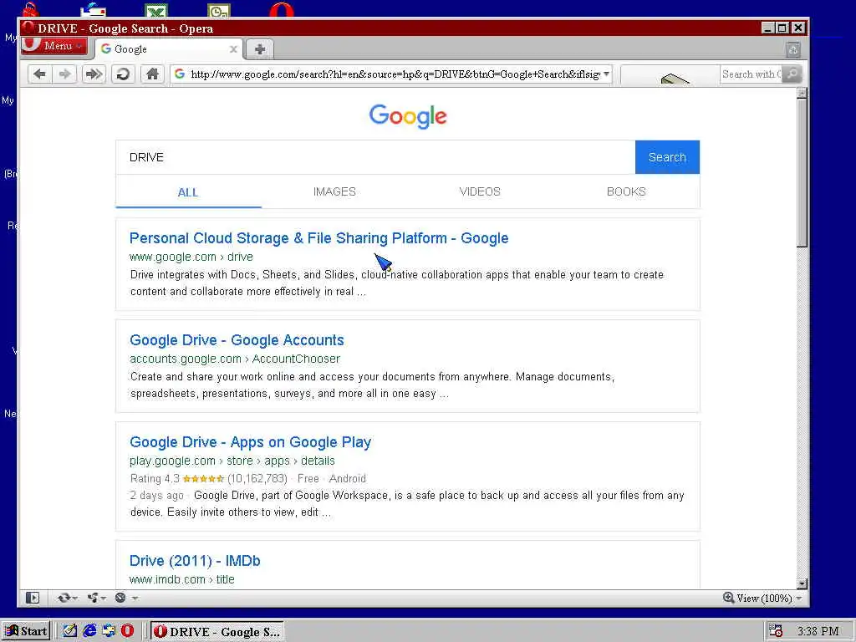Open the closed tabs trash icon
Image resolution: width=856 pixels, height=642 pixels.
(x=793, y=50)
